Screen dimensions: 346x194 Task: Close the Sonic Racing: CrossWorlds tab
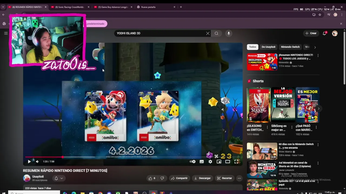[x=88, y=7]
